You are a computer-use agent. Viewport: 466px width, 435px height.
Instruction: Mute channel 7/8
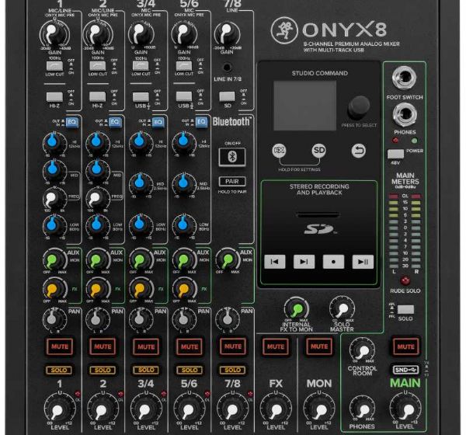click(x=233, y=346)
